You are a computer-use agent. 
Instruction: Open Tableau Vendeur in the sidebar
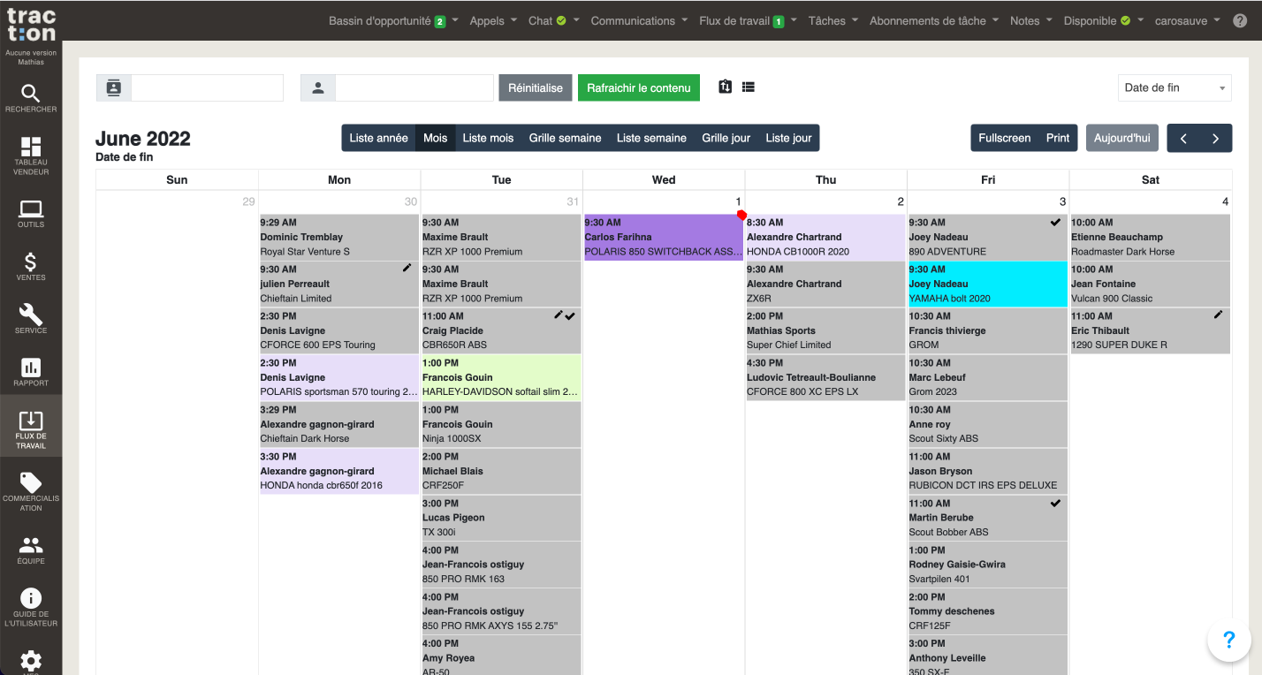[31, 155]
